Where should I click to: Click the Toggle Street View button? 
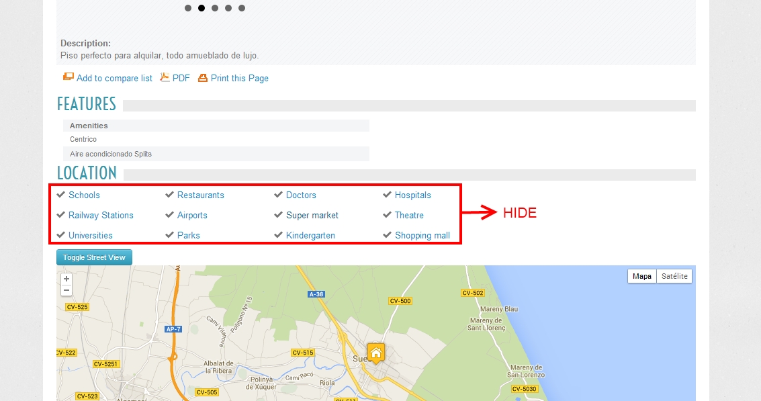(94, 257)
